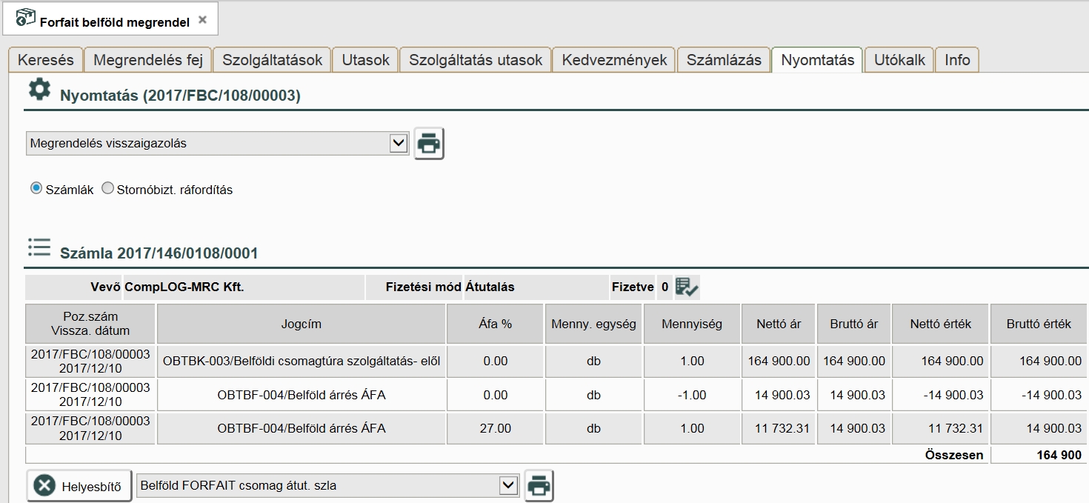Click the list icon beside Számla heading

click(x=39, y=248)
